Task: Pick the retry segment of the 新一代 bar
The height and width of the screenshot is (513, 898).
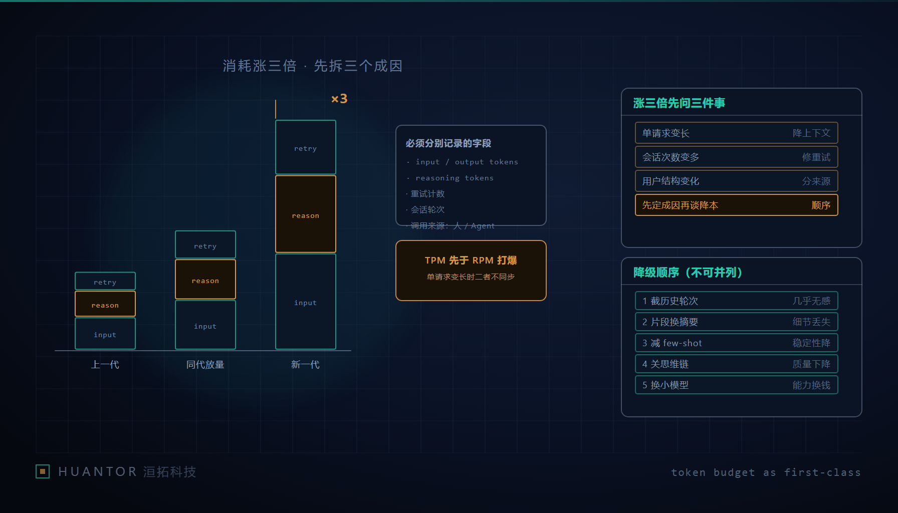Action: (x=306, y=147)
